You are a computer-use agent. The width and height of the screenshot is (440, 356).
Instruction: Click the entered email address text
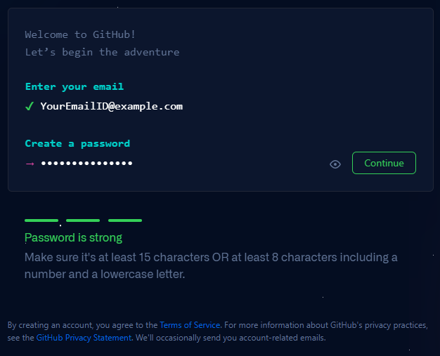(111, 106)
